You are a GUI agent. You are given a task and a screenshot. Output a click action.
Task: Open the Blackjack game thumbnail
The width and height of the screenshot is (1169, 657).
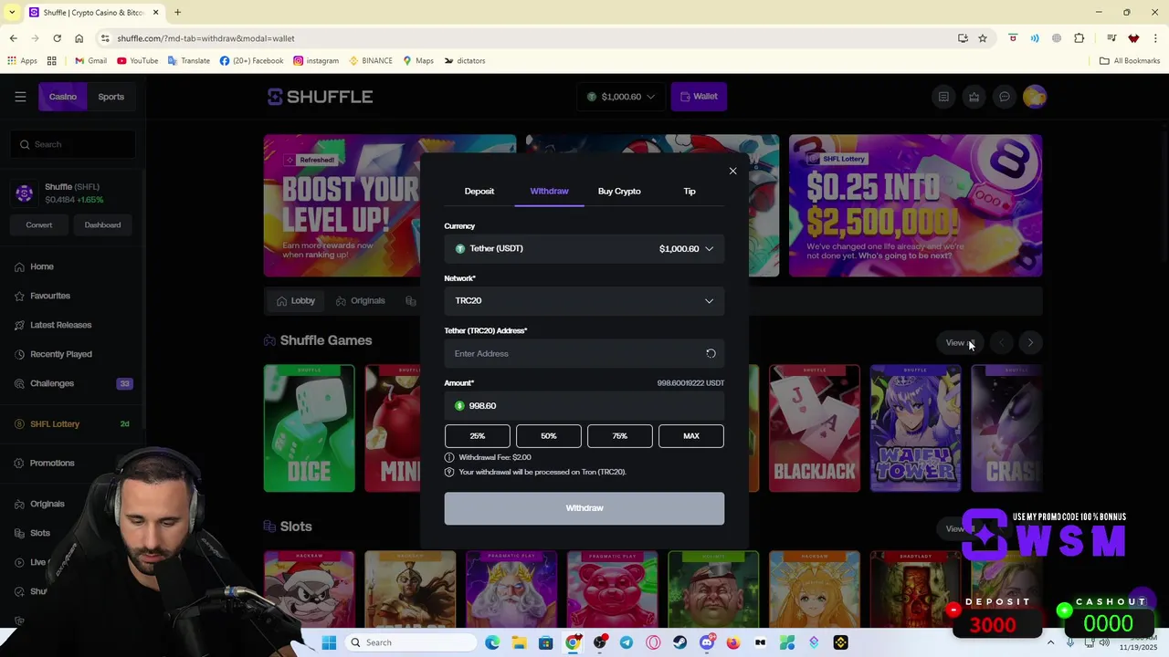coord(814,428)
